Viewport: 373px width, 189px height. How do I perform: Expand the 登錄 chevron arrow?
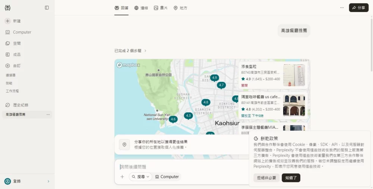48,182
